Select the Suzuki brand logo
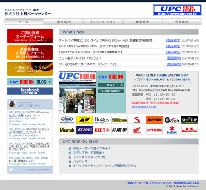This screenshot has width=206, height=190. 172,130
